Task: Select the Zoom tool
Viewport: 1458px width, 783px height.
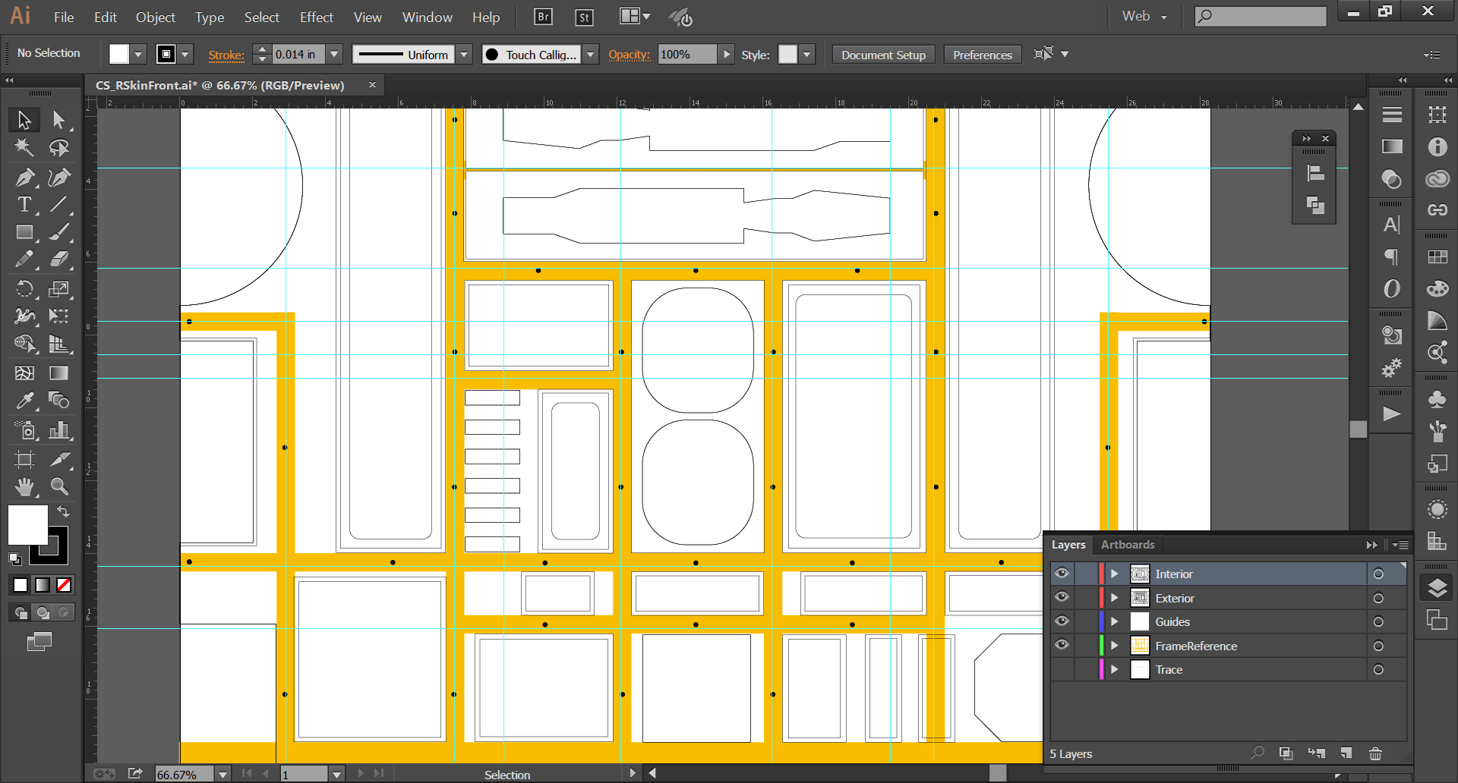Action: point(58,486)
